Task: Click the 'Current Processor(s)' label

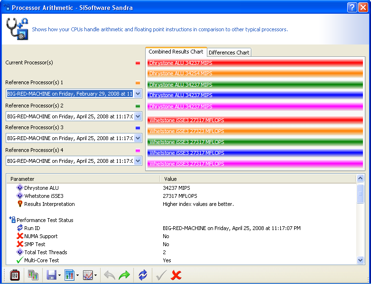Action: [29, 62]
